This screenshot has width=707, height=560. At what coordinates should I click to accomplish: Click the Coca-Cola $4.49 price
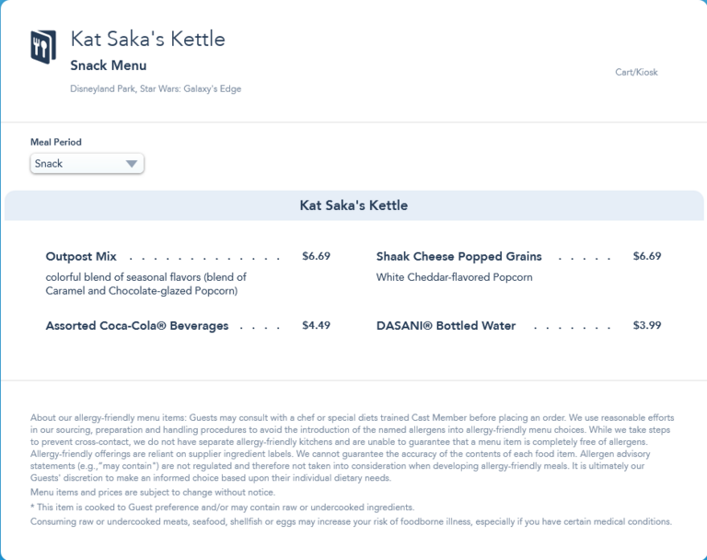(316, 325)
